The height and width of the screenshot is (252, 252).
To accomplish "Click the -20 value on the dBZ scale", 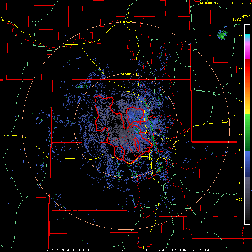I will point(239,199).
